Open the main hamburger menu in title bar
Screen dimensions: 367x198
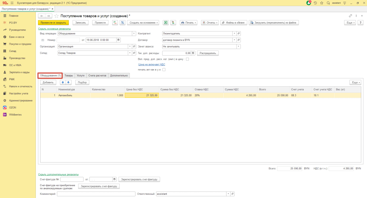pos(12,3)
